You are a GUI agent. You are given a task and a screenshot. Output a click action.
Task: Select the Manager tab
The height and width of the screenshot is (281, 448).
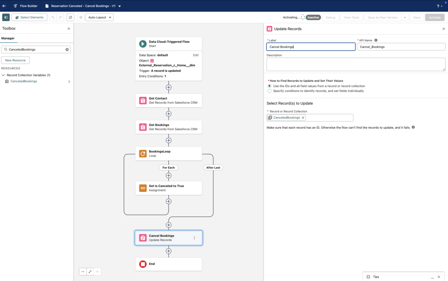8,38
